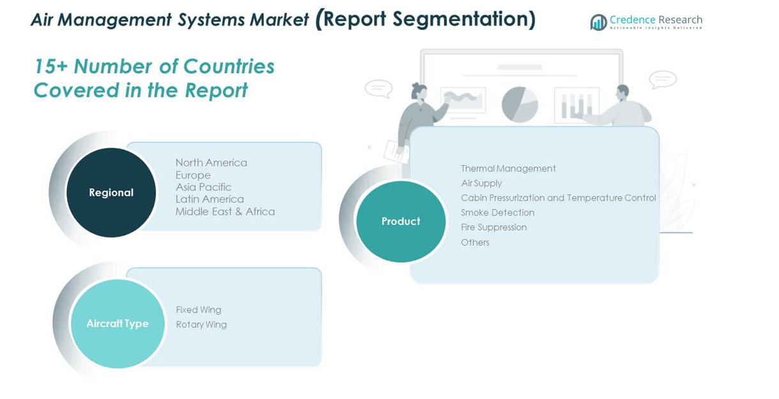Choose Middle East & Africa region
This screenshot has height=399, width=779.
[x=225, y=212]
